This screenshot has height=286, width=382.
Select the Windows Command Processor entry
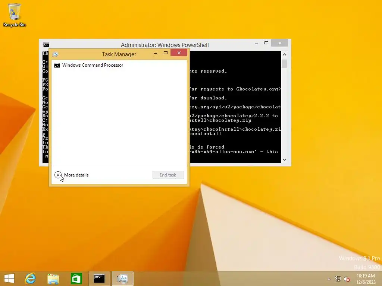(x=119, y=65)
